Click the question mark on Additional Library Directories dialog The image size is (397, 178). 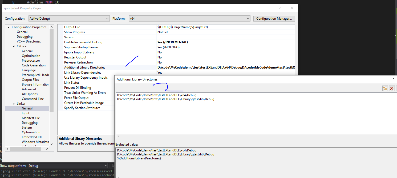point(393,79)
